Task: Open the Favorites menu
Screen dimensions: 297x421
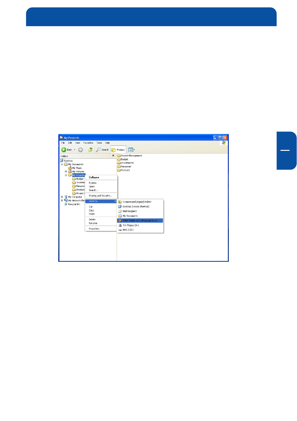Action: [x=88, y=143]
